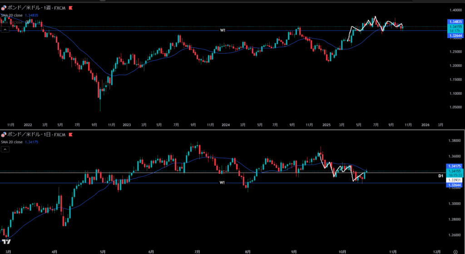Collapse the weekly chart indicator legend

pyautogui.click(x=5, y=29)
